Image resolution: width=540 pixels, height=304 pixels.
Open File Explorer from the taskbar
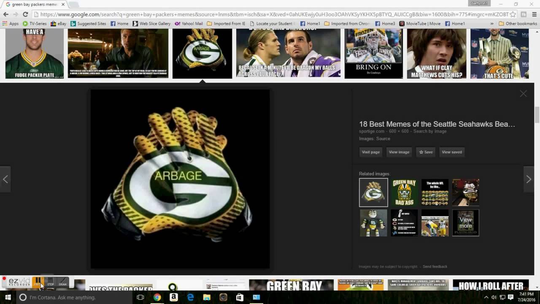click(x=207, y=297)
